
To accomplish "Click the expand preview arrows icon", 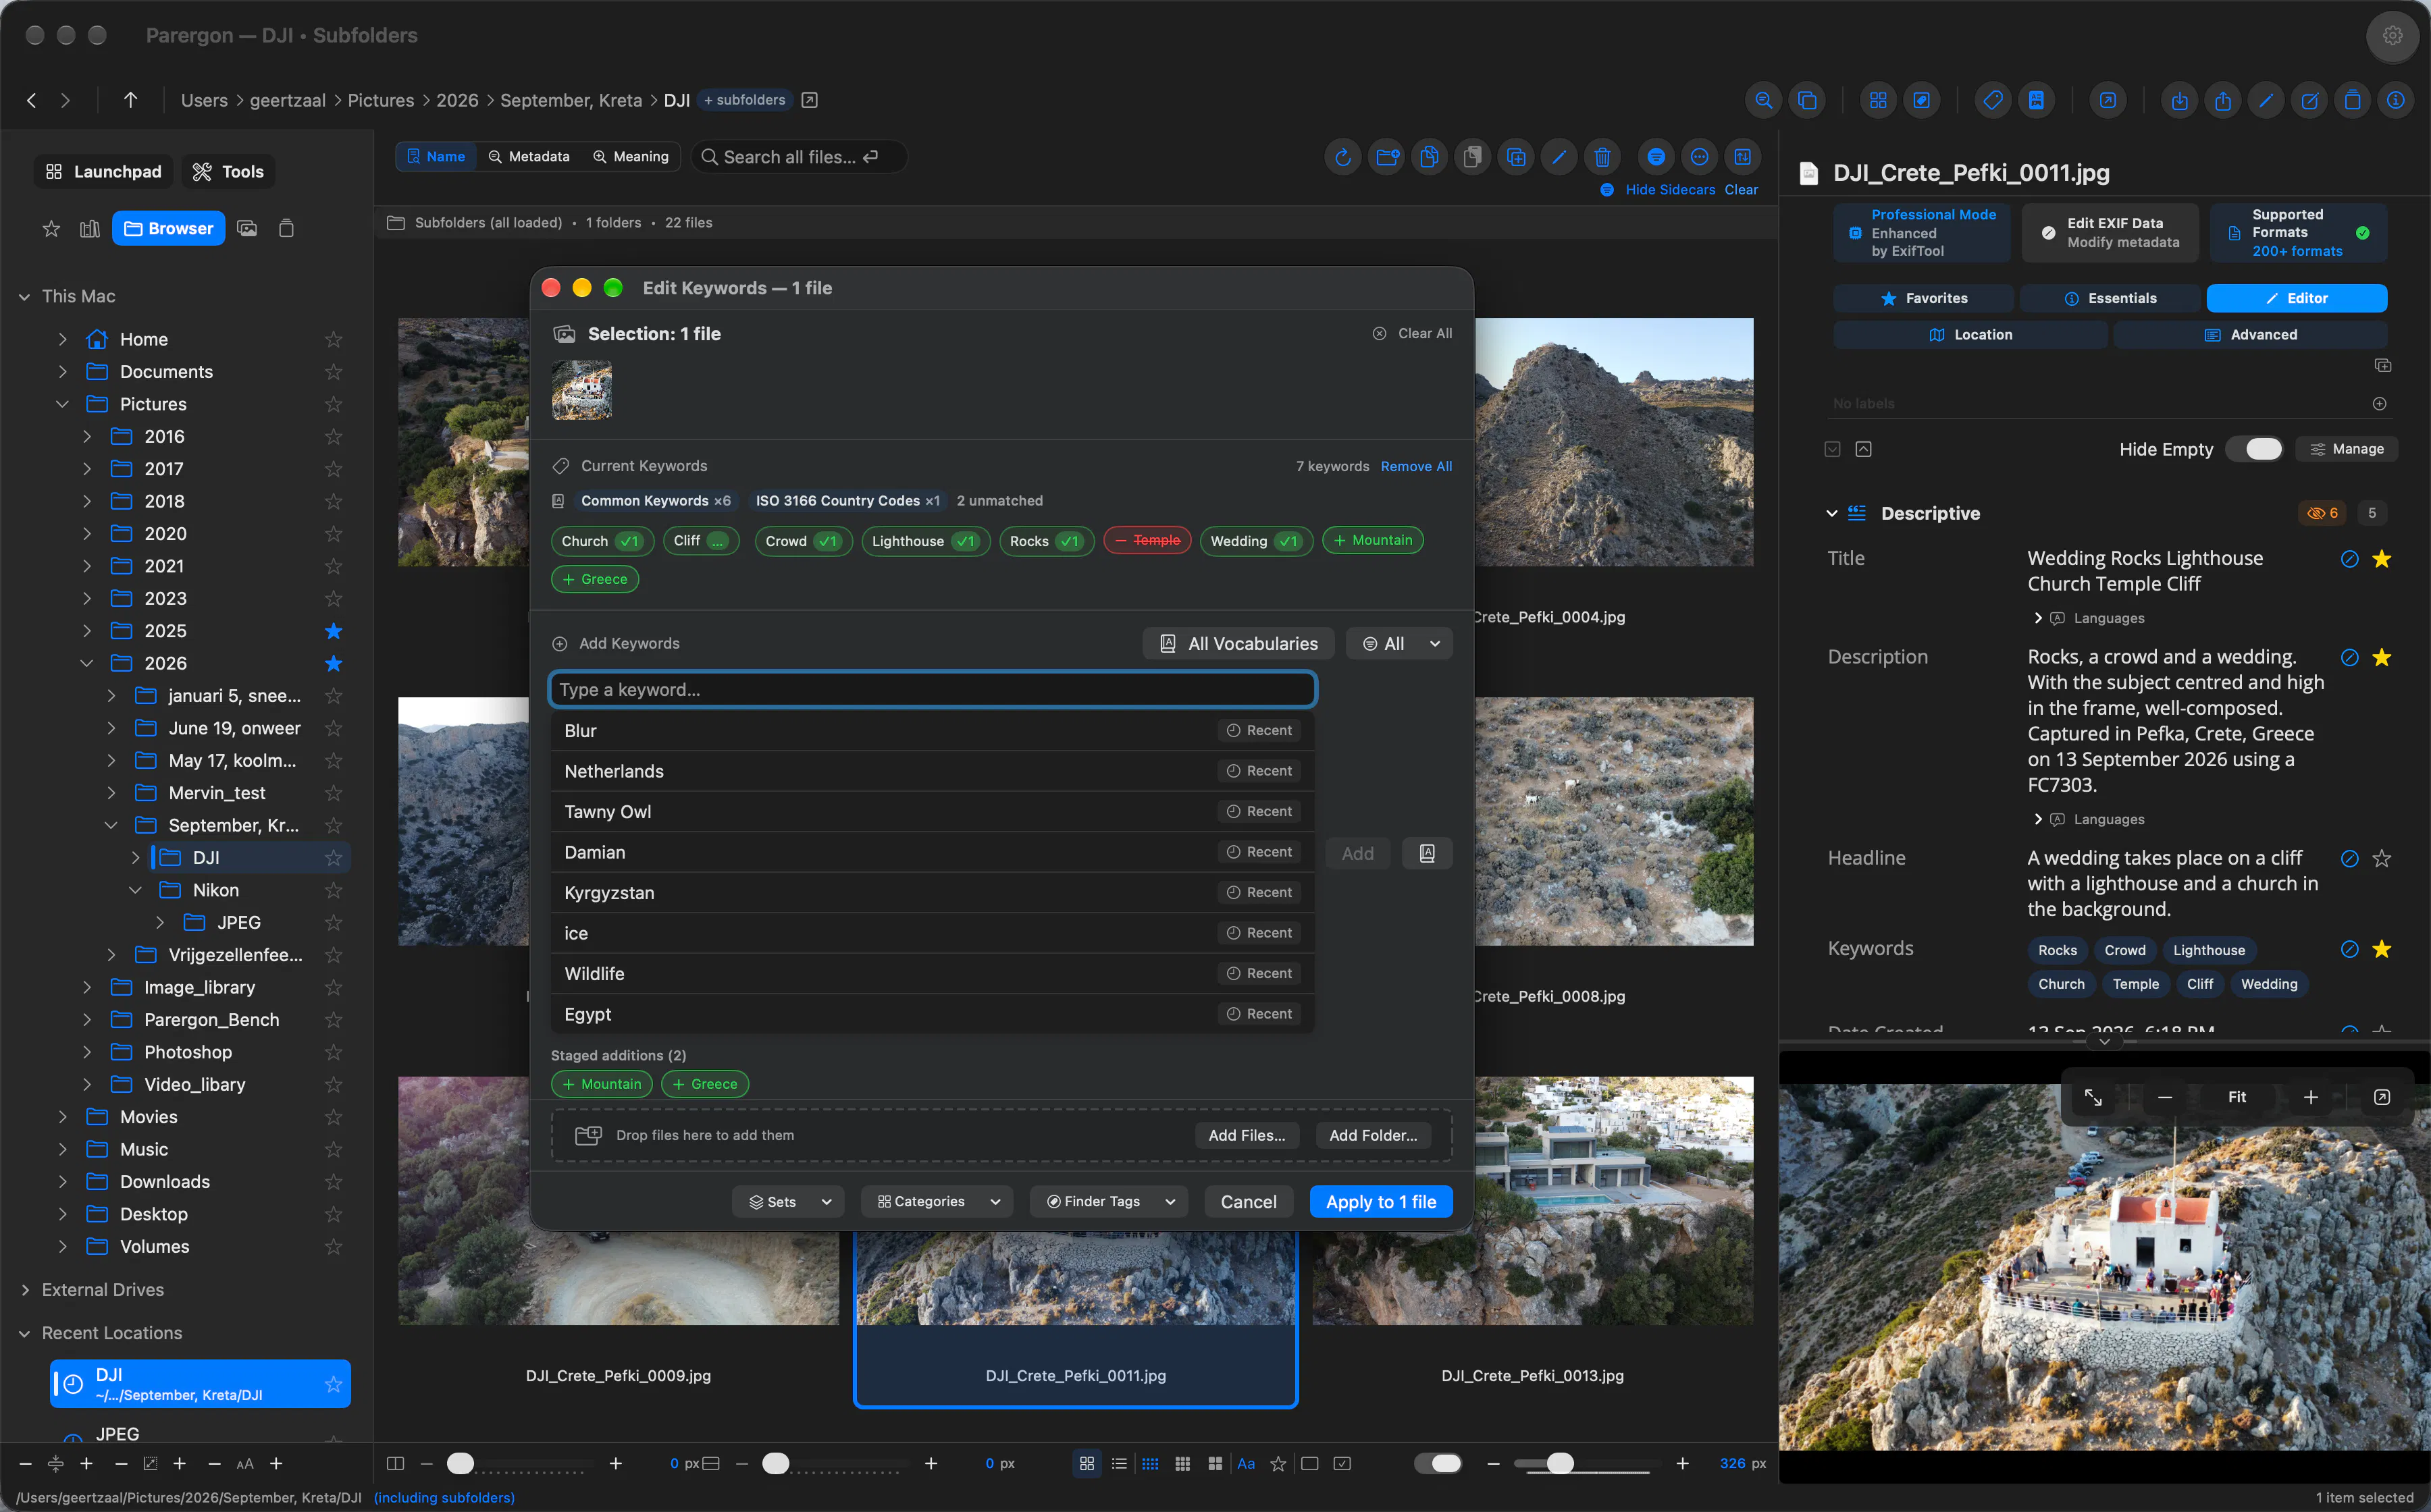I will click(2093, 1097).
